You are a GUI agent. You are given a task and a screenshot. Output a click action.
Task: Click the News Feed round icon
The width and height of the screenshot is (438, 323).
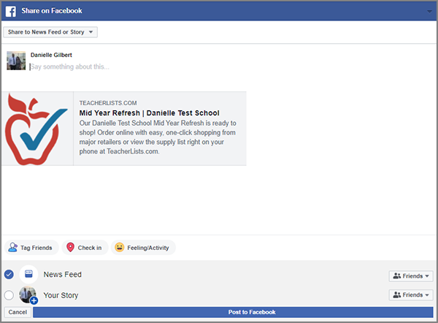click(28, 274)
